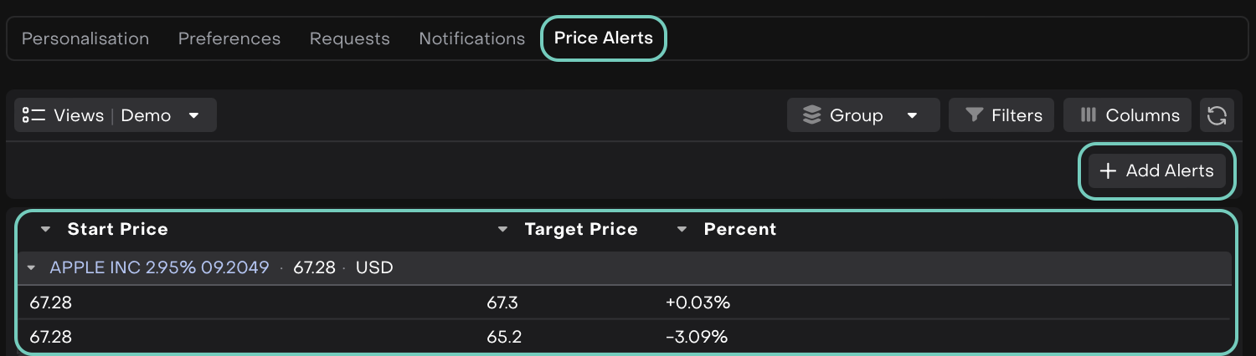Open the Requests tab

pos(349,38)
